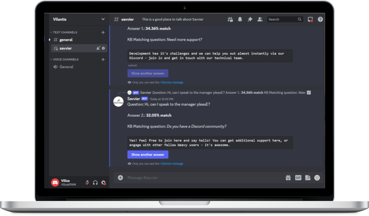Toggle headphones deafen button

tap(95, 182)
